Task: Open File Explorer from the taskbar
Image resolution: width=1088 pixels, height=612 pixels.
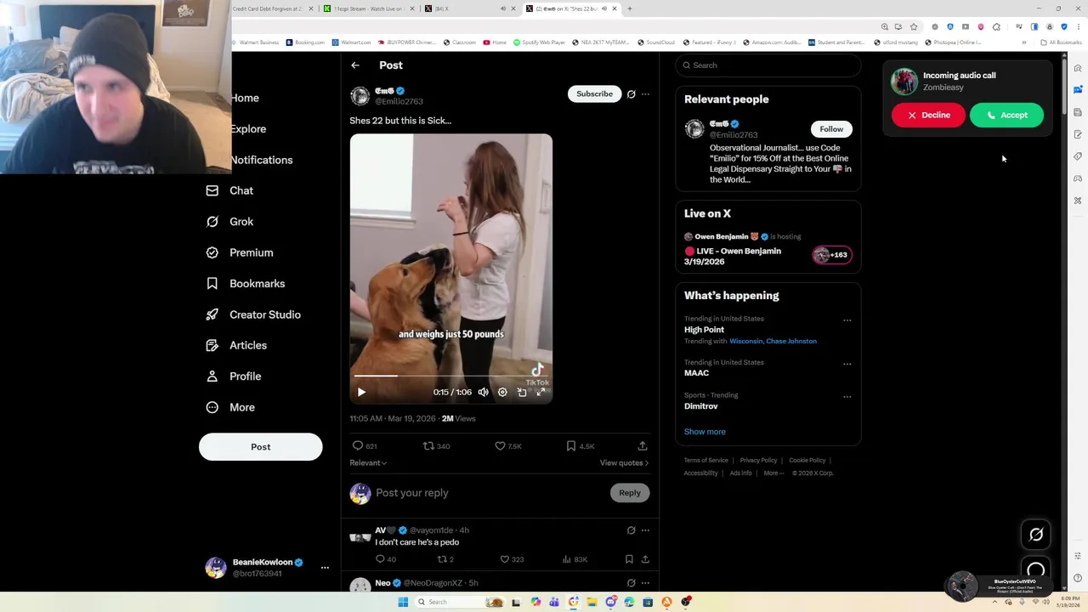Action: (x=592, y=602)
